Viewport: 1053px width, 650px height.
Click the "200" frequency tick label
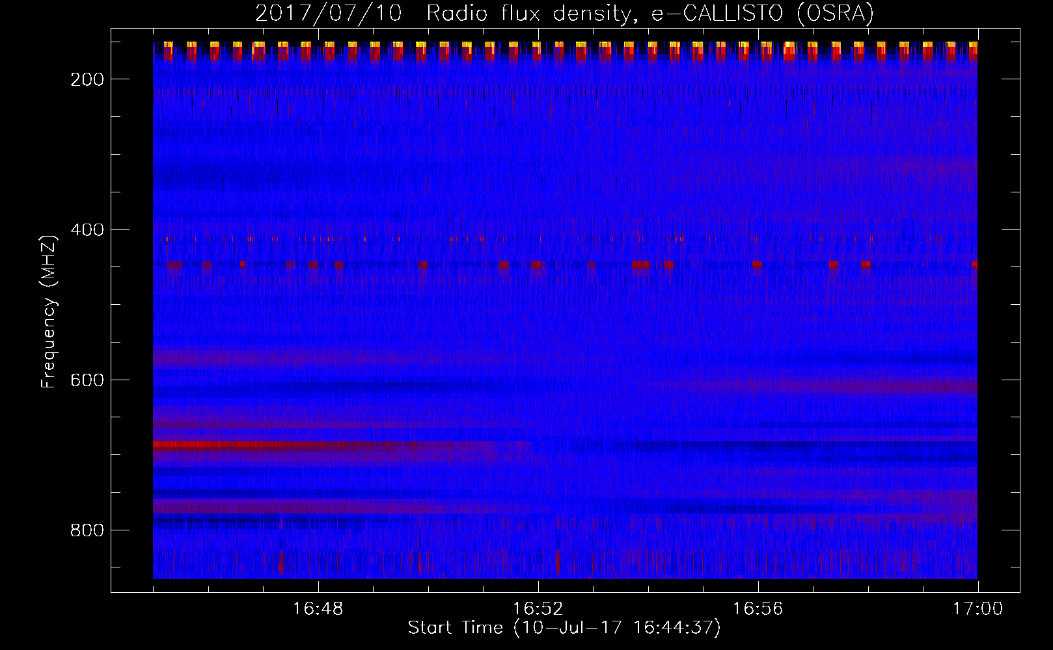pos(87,79)
